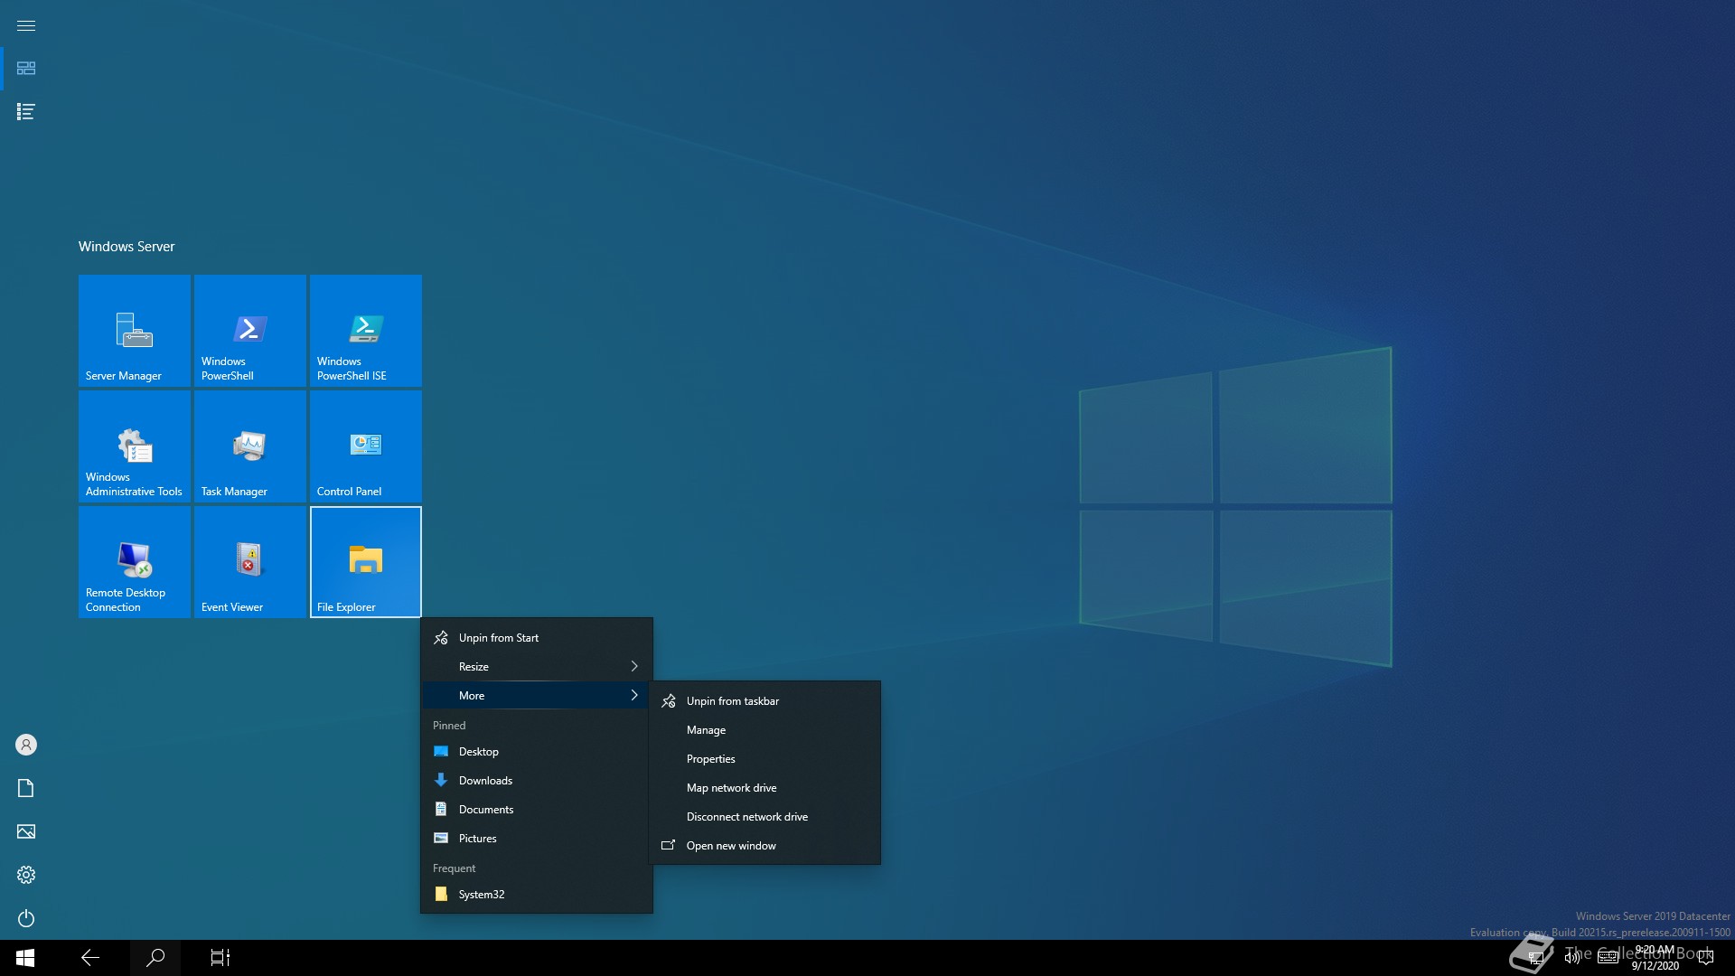Open the Remote Desktop Connection tile

tap(134, 562)
